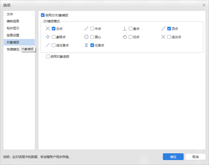This screenshot has height=165, width=209.
Task: Check the 中点 snap checkbox
Action: tap(92, 29)
